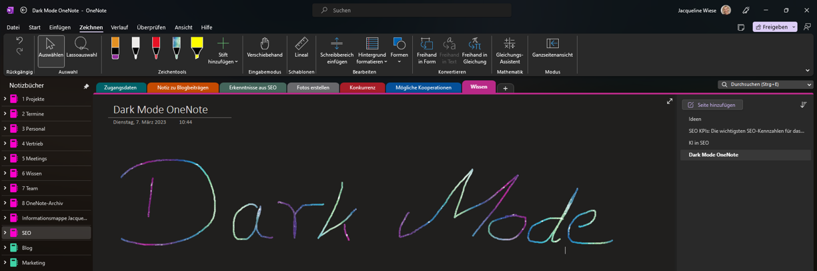The image size is (817, 271).
Task: Open the Verlauf ribbon tab
Action: click(119, 27)
